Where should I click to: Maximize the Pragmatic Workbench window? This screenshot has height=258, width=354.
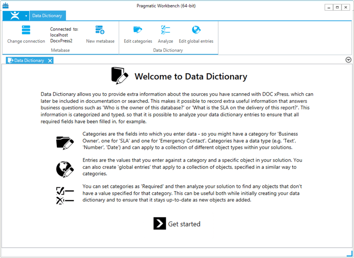pyautogui.click(x=337, y=7)
